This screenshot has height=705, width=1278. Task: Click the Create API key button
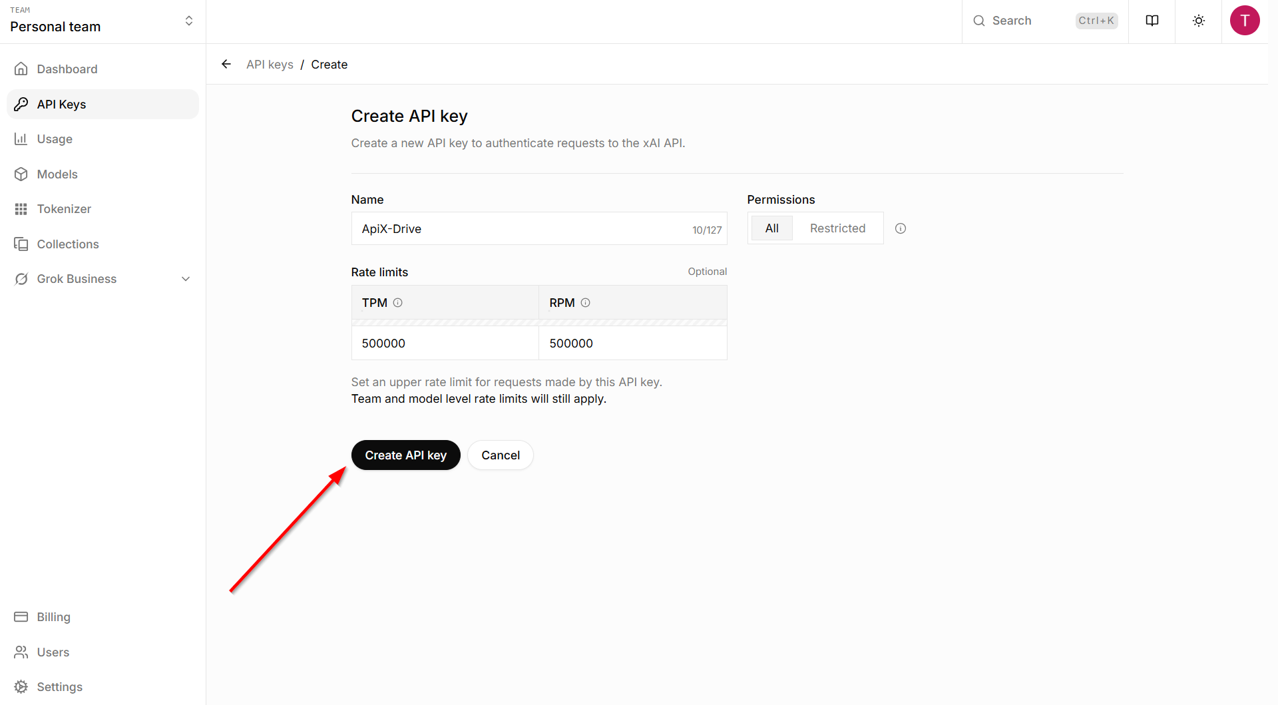tap(405, 455)
